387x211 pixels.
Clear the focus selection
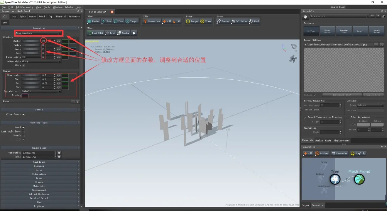(x=206, y=21)
